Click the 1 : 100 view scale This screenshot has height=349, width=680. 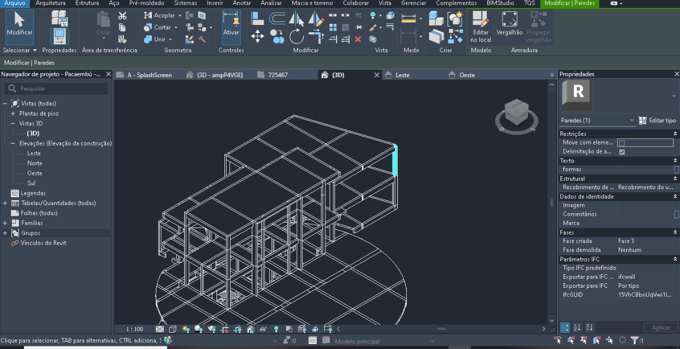pos(134,329)
